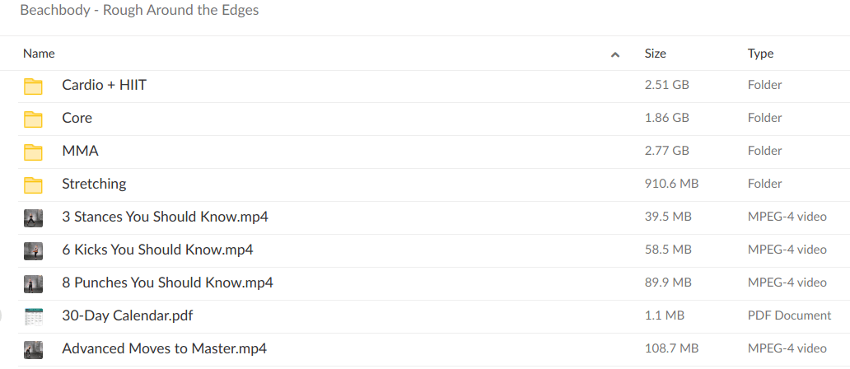Open the MMA folder name
The image size is (850, 369).
click(80, 151)
